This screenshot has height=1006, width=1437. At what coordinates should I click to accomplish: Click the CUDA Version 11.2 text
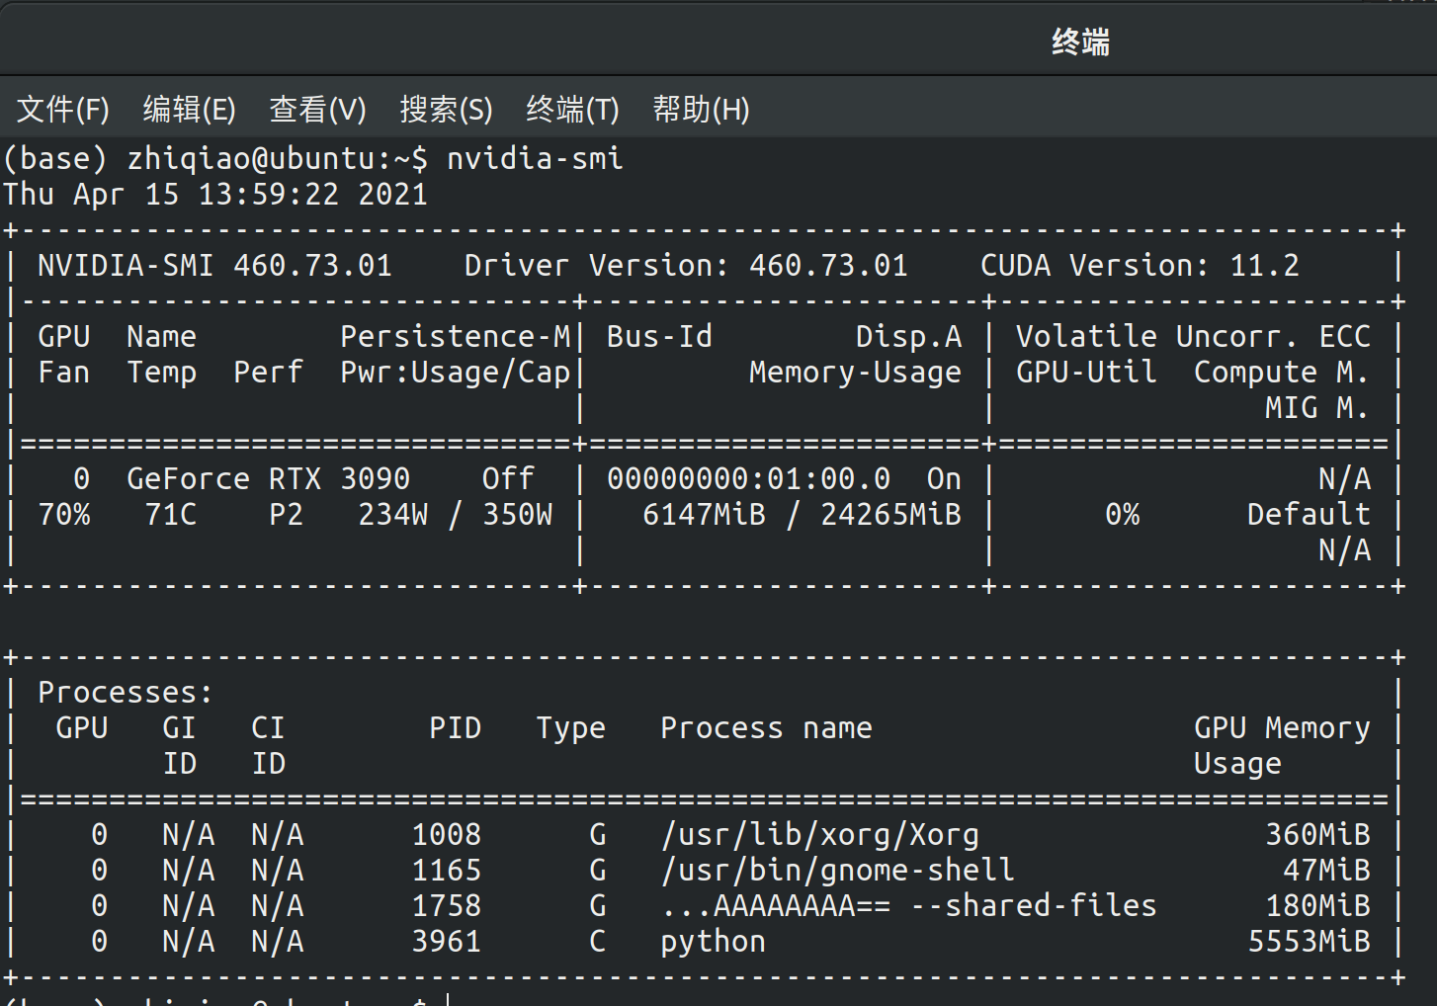1141,265
